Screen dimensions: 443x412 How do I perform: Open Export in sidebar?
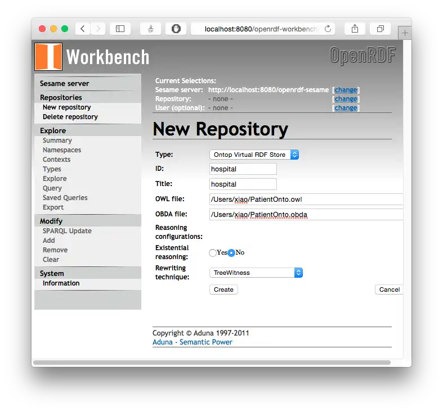point(53,207)
